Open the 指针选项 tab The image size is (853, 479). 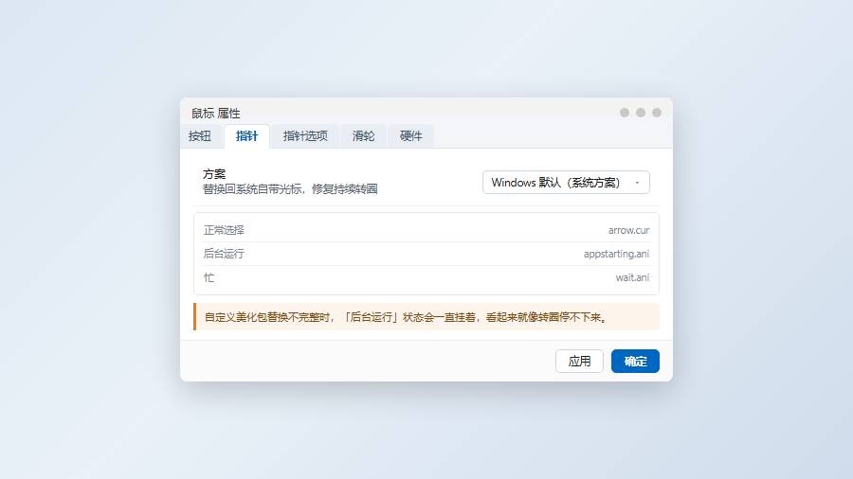point(305,135)
